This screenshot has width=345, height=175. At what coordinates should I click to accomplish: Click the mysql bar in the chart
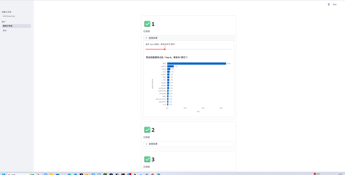pyautogui.click(x=169, y=69)
